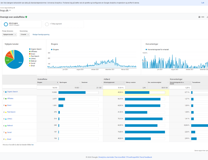Sort by Afvisningsprocent column header

109,83
